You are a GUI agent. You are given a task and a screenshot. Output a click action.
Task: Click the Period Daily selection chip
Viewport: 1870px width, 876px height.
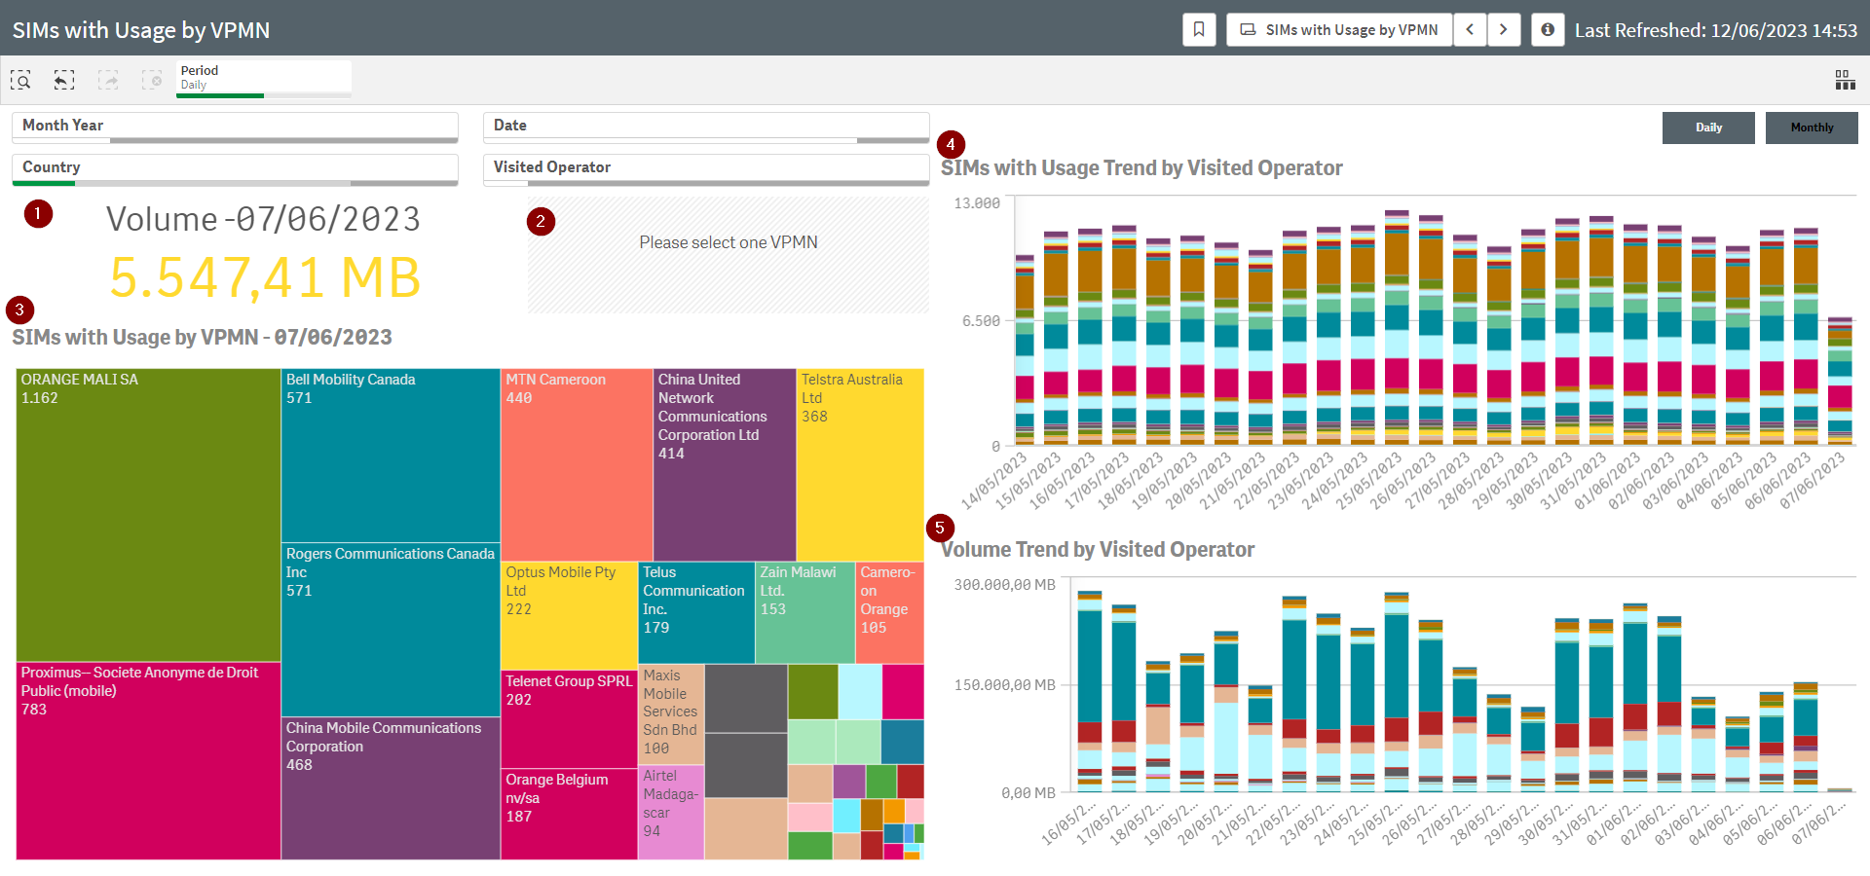(x=263, y=78)
